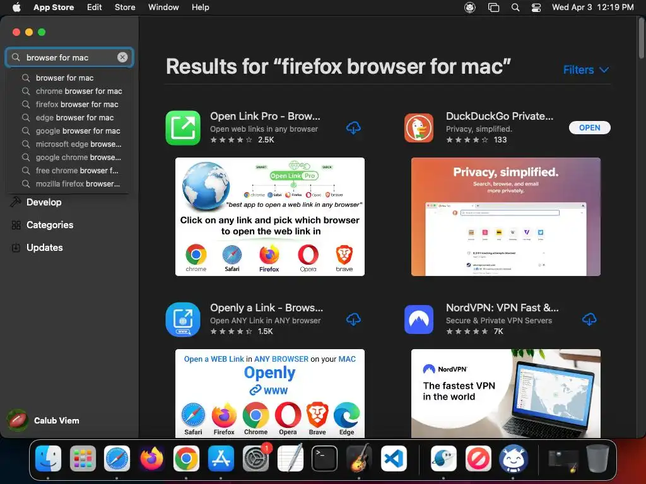Select the Categories sidebar section
Viewport: 646px width, 484px height.
click(43, 225)
